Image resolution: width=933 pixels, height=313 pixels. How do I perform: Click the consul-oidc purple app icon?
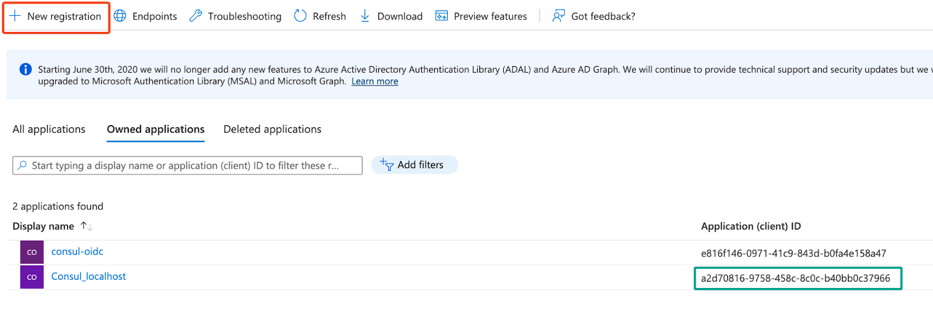pyautogui.click(x=32, y=252)
